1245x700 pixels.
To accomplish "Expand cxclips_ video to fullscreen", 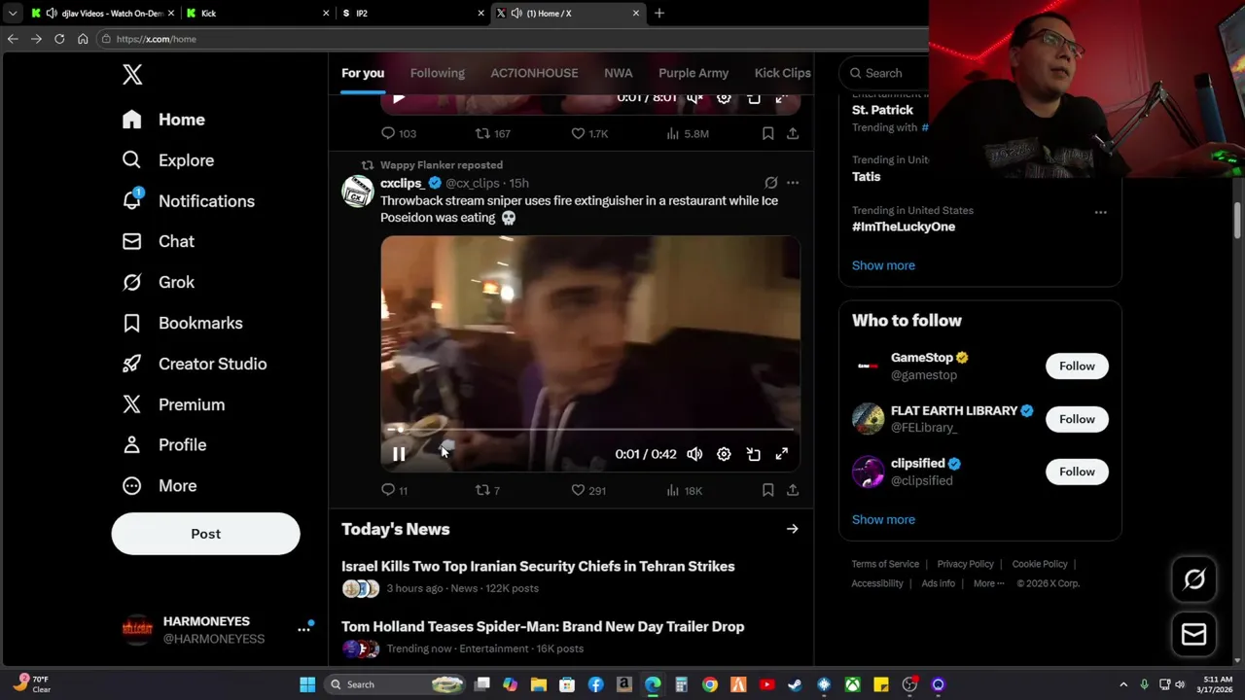I will [781, 454].
